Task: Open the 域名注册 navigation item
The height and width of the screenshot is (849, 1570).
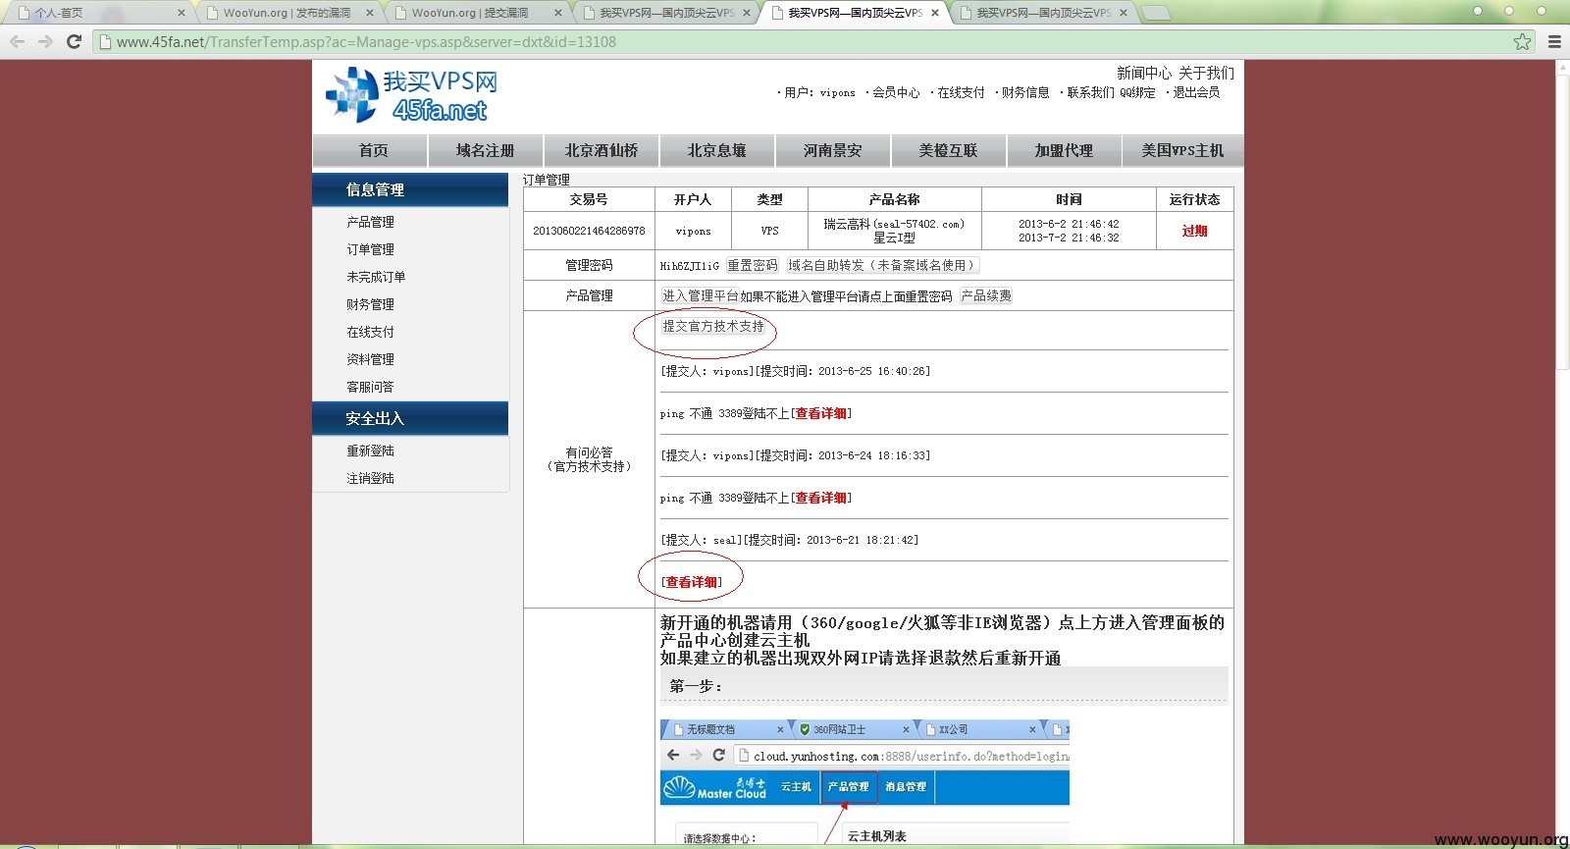Action: (x=486, y=150)
